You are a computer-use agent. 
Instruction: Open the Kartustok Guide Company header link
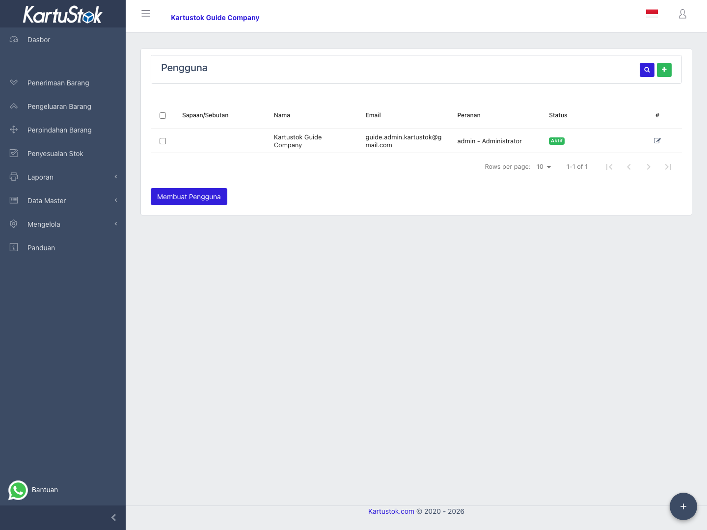click(x=215, y=18)
